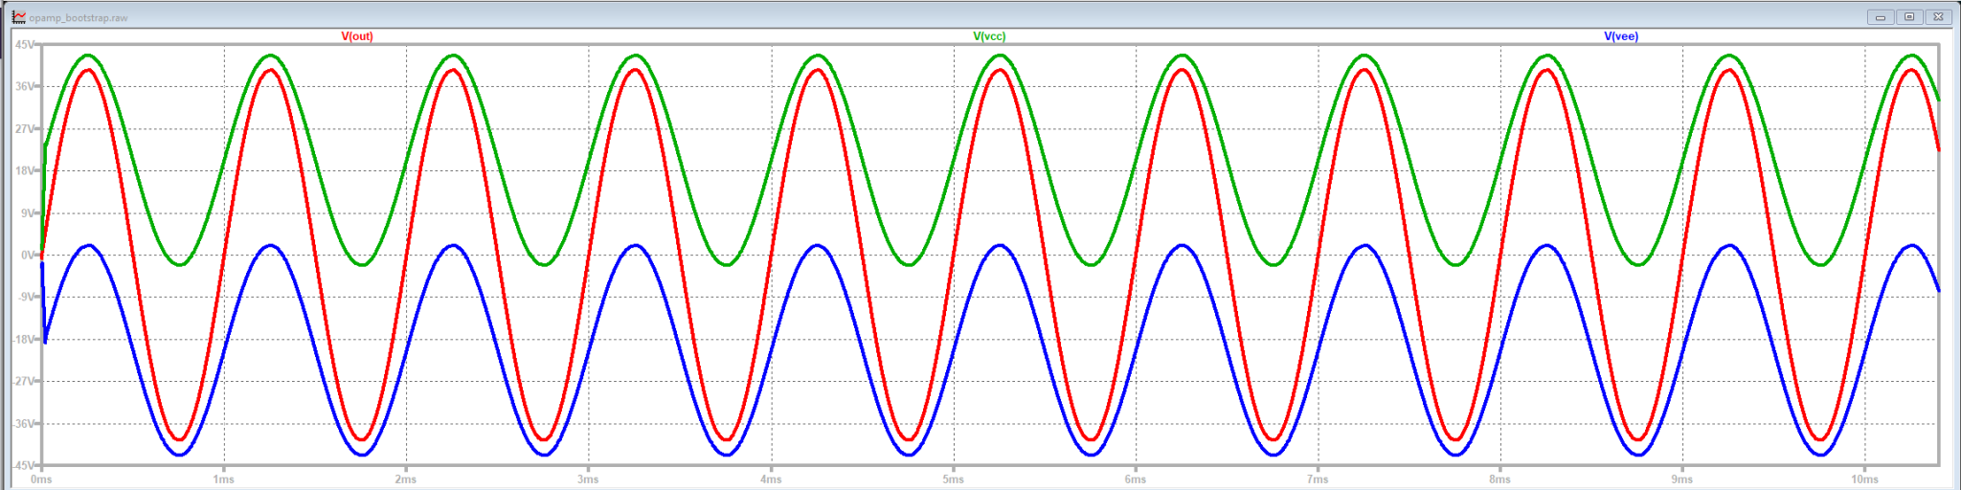
Task: Click the 7ms time axis label
Action: click(1318, 479)
